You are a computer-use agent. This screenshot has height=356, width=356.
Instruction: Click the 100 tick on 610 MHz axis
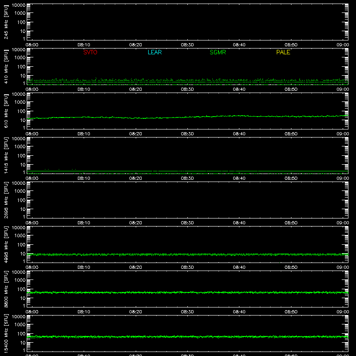(21, 111)
